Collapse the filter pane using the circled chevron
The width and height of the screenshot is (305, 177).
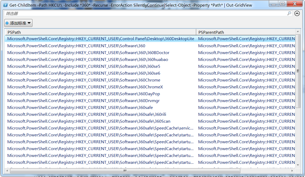pos(297,13)
